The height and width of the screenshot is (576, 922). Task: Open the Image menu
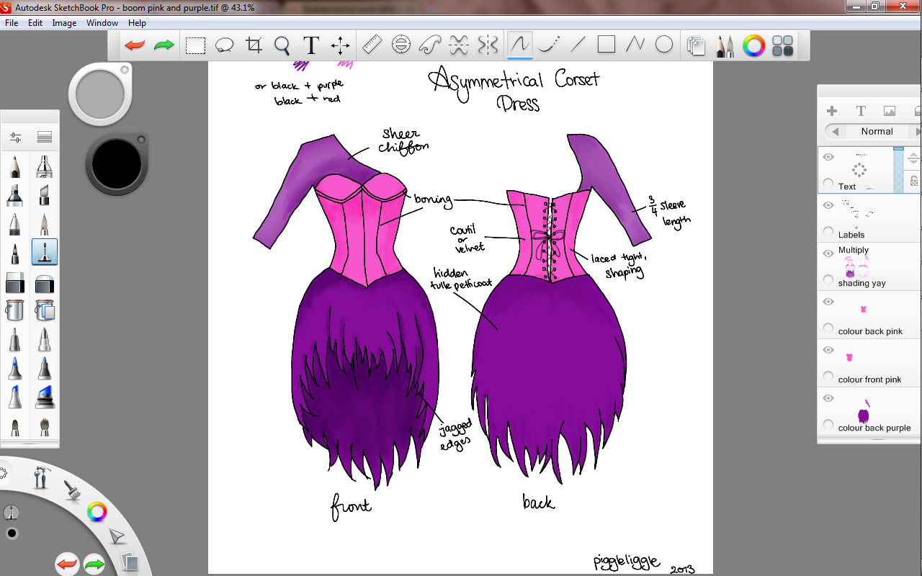point(64,23)
